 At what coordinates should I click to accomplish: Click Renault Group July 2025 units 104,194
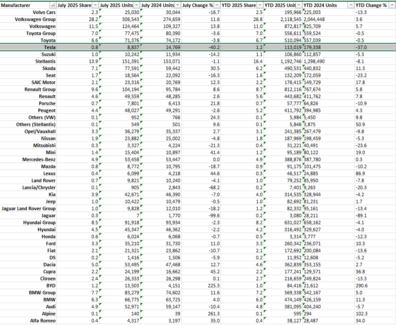[120, 89]
